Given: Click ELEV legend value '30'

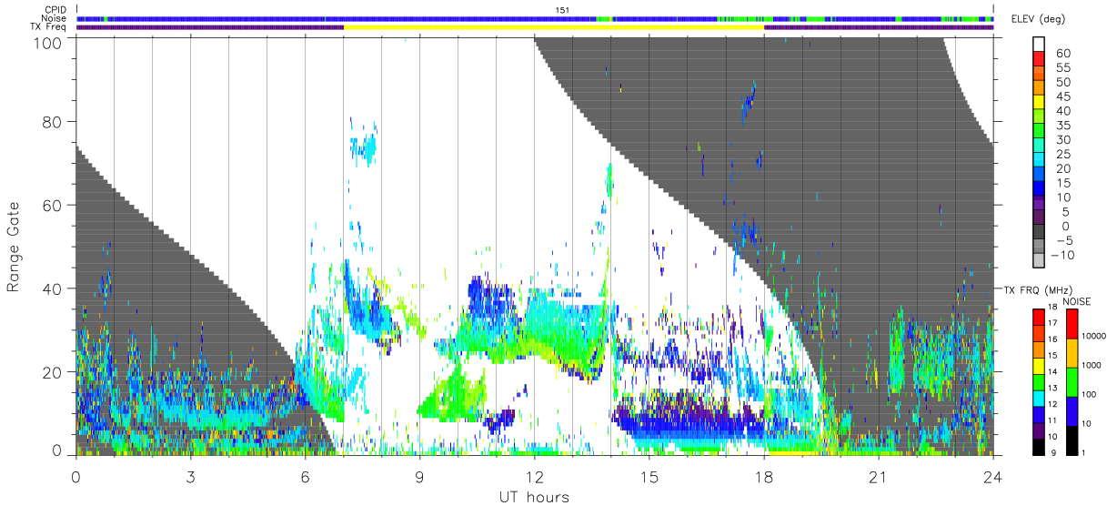Looking at the screenshot, I should pyautogui.click(x=1062, y=140).
